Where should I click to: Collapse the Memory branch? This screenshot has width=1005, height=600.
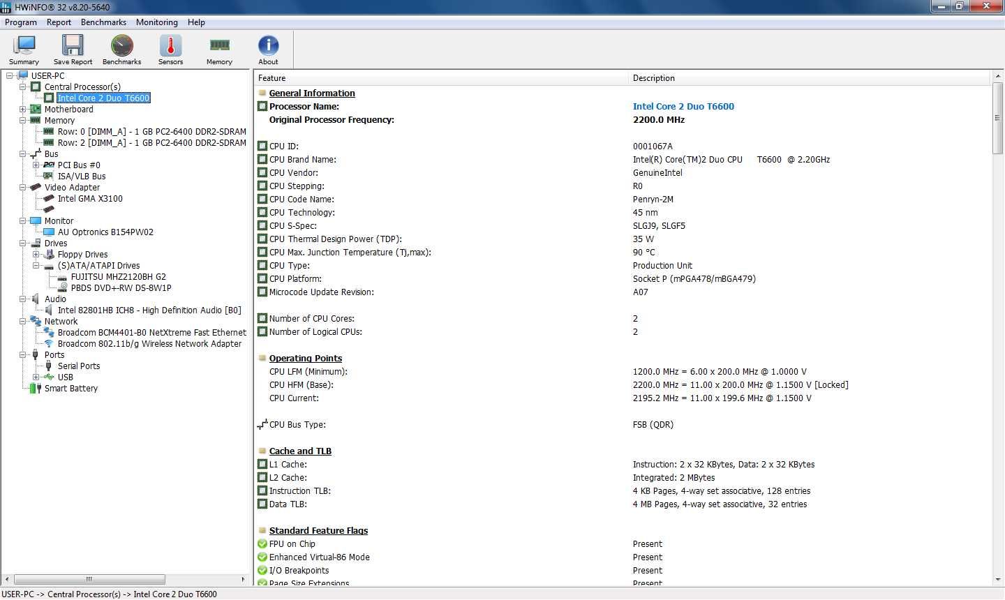(x=22, y=120)
